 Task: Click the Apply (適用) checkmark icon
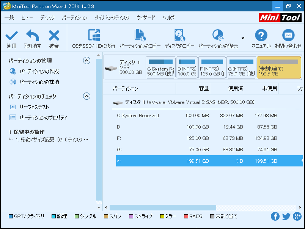pyautogui.click(x=11, y=36)
